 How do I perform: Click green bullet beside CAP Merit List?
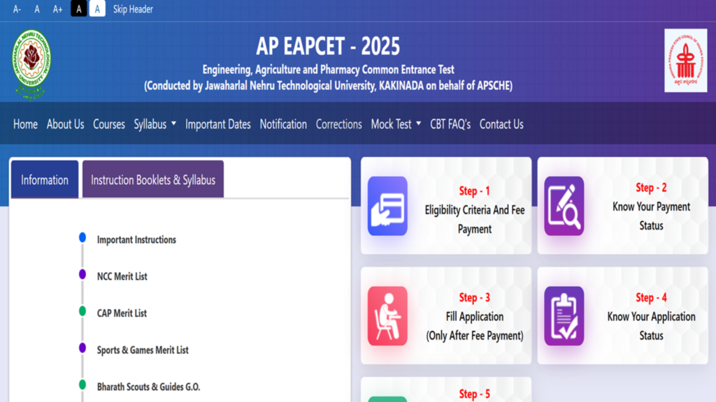pyautogui.click(x=83, y=311)
